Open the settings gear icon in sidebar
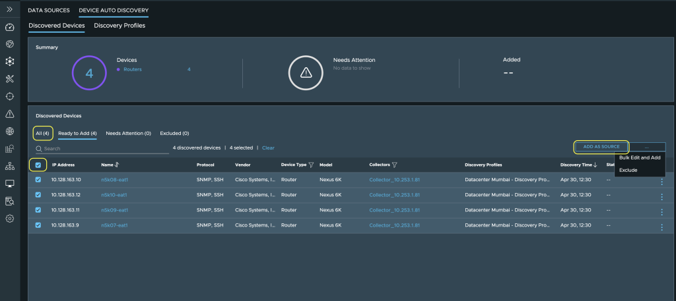 point(9,219)
